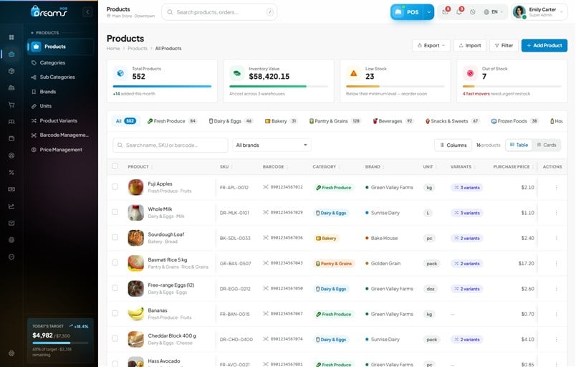Click the barcode icon in Fuji Apples row
Viewport: 576px width, 367px height.
coord(266,187)
